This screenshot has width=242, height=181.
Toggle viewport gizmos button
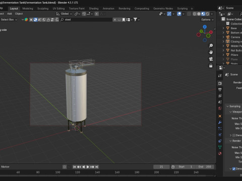point(169,14)
